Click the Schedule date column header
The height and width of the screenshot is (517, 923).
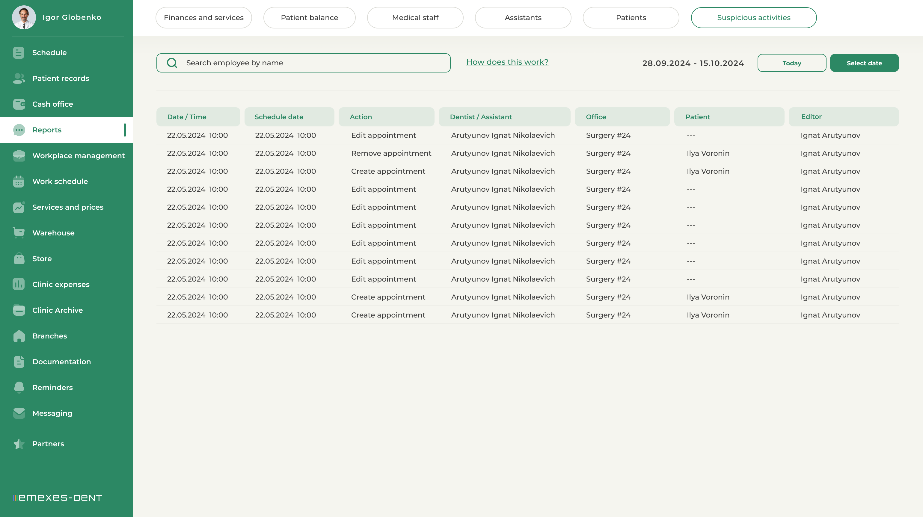point(289,117)
